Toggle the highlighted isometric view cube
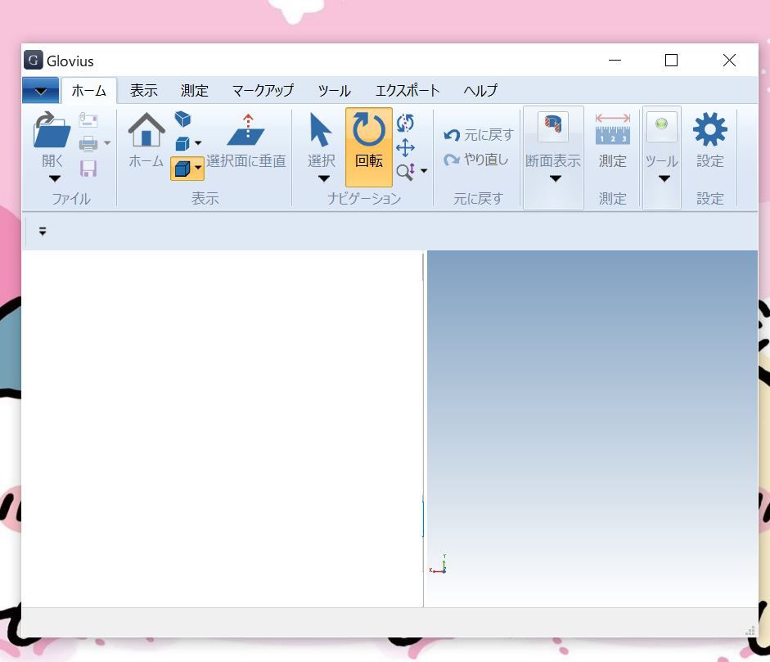The height and width of the screenshot is (662, 770). pos(180,168)
